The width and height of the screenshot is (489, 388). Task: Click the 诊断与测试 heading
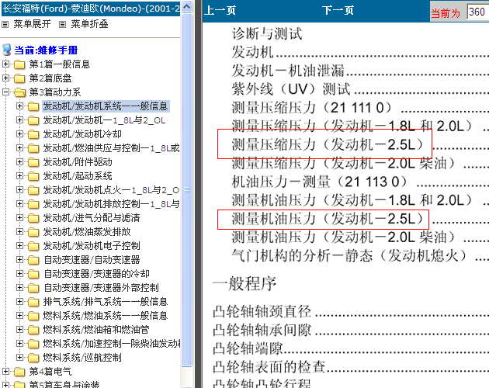[267, 33]
